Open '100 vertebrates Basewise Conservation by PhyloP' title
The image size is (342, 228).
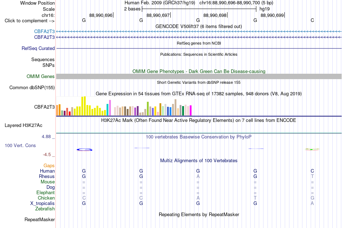point(199,137)
